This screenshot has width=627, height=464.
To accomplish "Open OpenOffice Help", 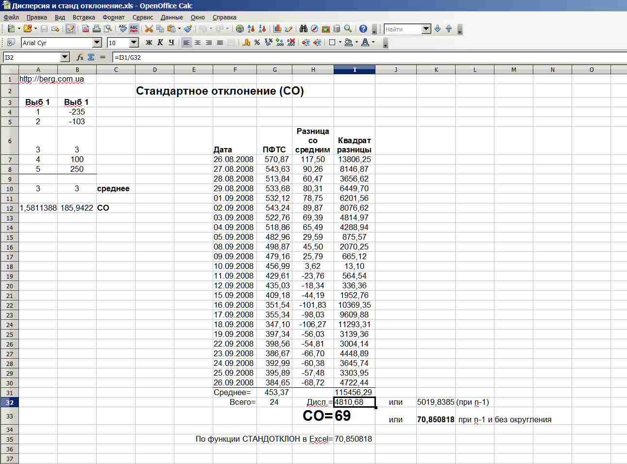I will 363,29.
